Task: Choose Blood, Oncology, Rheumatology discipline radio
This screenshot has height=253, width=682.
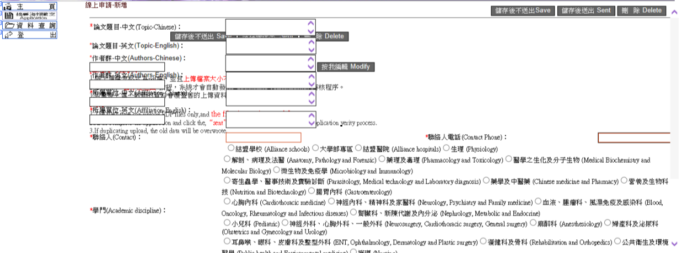Action: (x=538, y=201)
